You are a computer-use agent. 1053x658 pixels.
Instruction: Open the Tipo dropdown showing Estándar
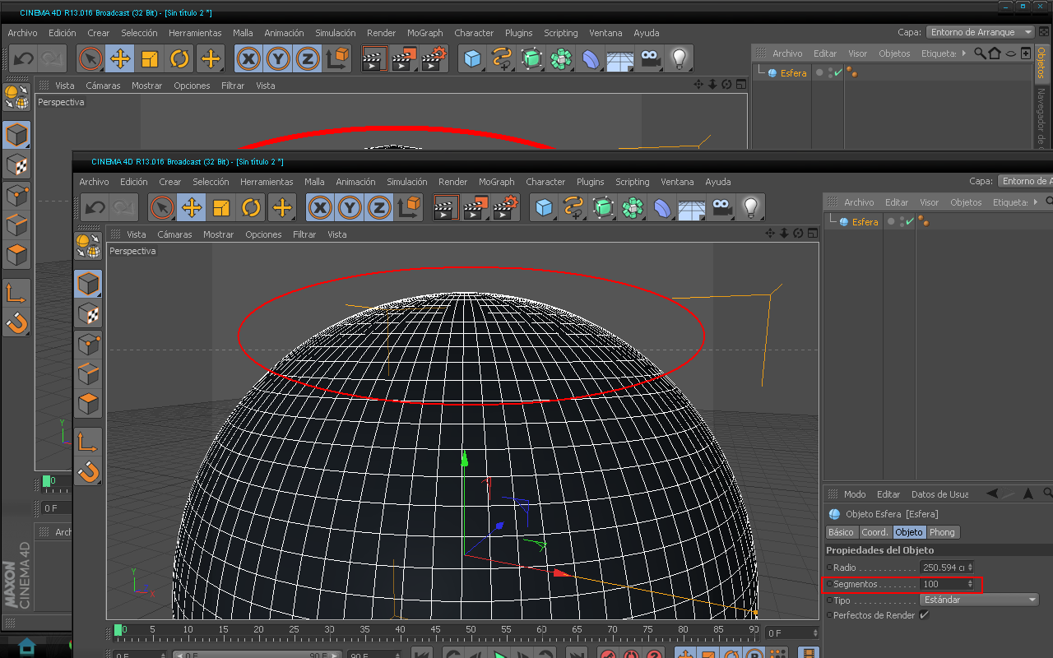point(980,600)
